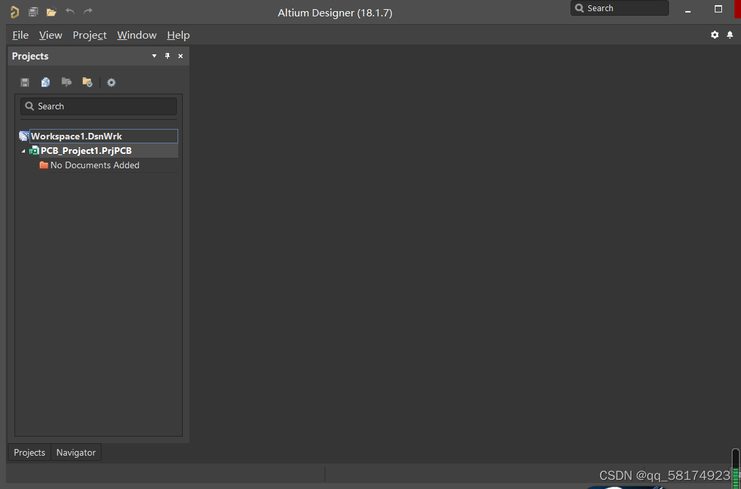Click the Compile documents icon in Projects panel

(x=45, y=82)
